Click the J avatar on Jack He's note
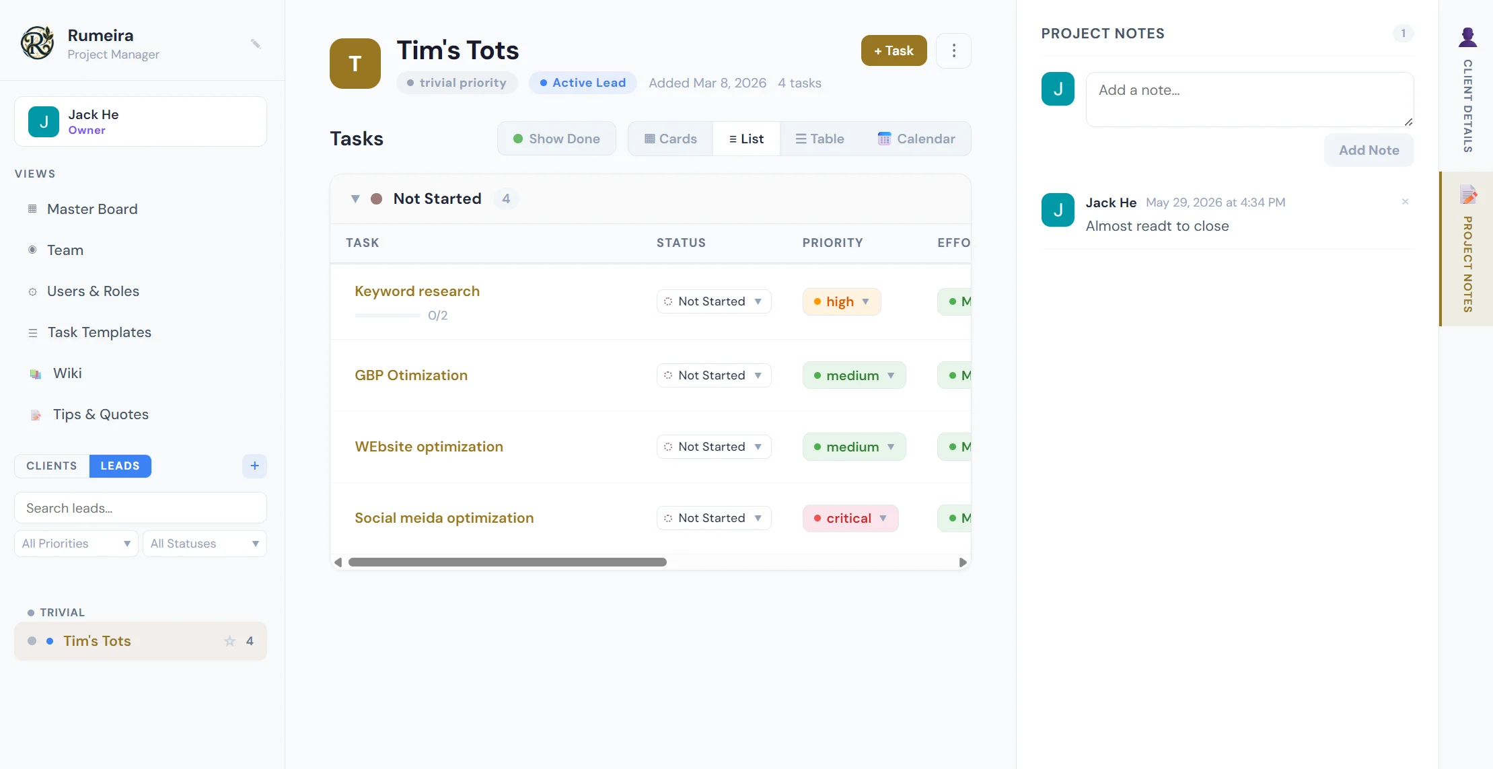Image resolution: width=1493 pixels, height=769 pixels. pyautogui.click(x=1058, y=210)
